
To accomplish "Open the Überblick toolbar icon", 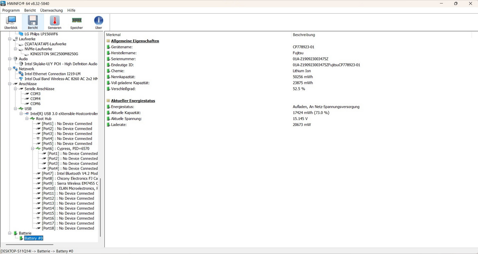I will [x=11, y=21].
